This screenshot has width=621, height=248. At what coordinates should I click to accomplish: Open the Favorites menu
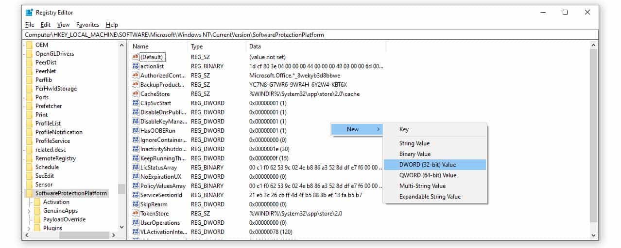(x=87, y=25)
